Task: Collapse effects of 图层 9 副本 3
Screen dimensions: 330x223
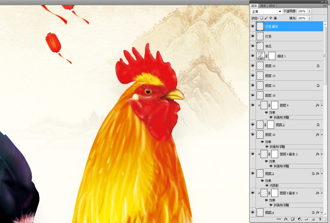Action: click(322, 193)
